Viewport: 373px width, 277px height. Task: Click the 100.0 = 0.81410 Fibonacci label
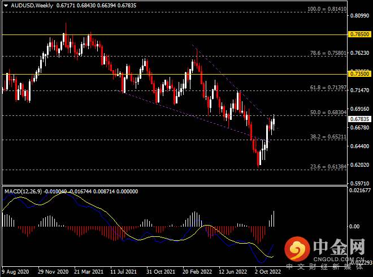[x=326, y=10]
